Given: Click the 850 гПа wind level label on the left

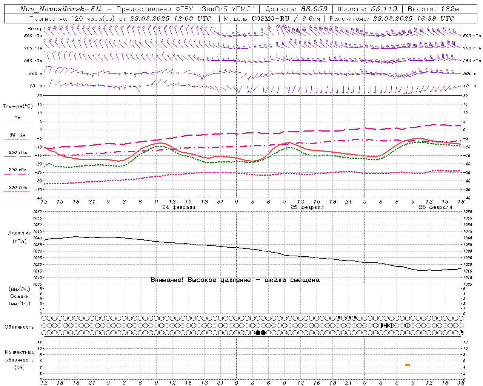Looking at the screenshot, I should coord(33,61).
